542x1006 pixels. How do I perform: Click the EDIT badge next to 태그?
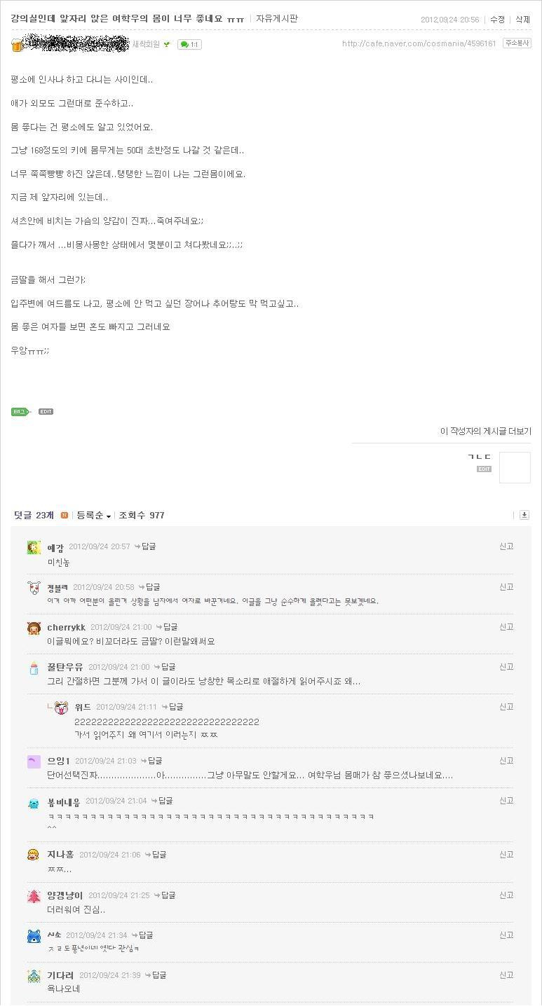point(46,411)
